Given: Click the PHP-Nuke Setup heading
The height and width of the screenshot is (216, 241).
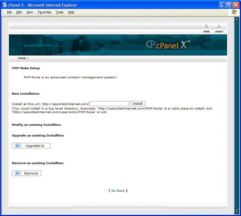Looking at the screenshot, I should click(x=26, y=68).
